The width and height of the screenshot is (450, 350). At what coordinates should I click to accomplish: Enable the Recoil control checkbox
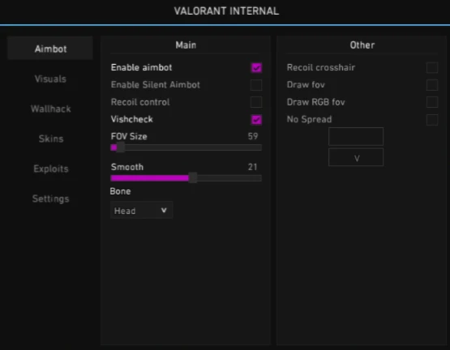click(x=256, y=102)
